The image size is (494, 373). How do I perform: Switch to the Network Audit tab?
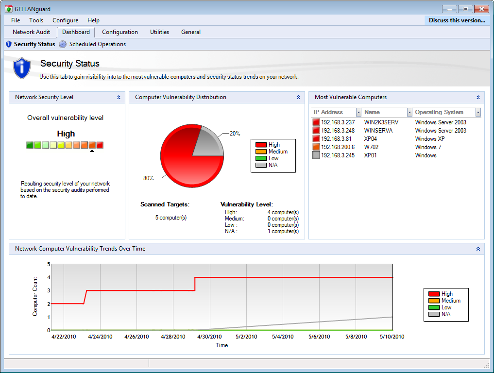pos(31,32)
